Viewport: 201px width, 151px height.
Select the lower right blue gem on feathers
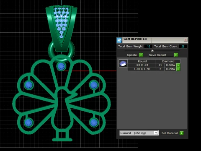[x=94, y=122]
